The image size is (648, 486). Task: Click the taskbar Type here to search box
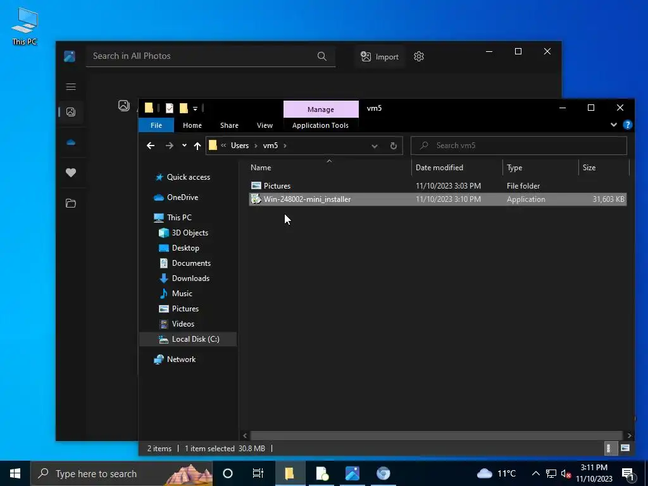coord(121,473)
